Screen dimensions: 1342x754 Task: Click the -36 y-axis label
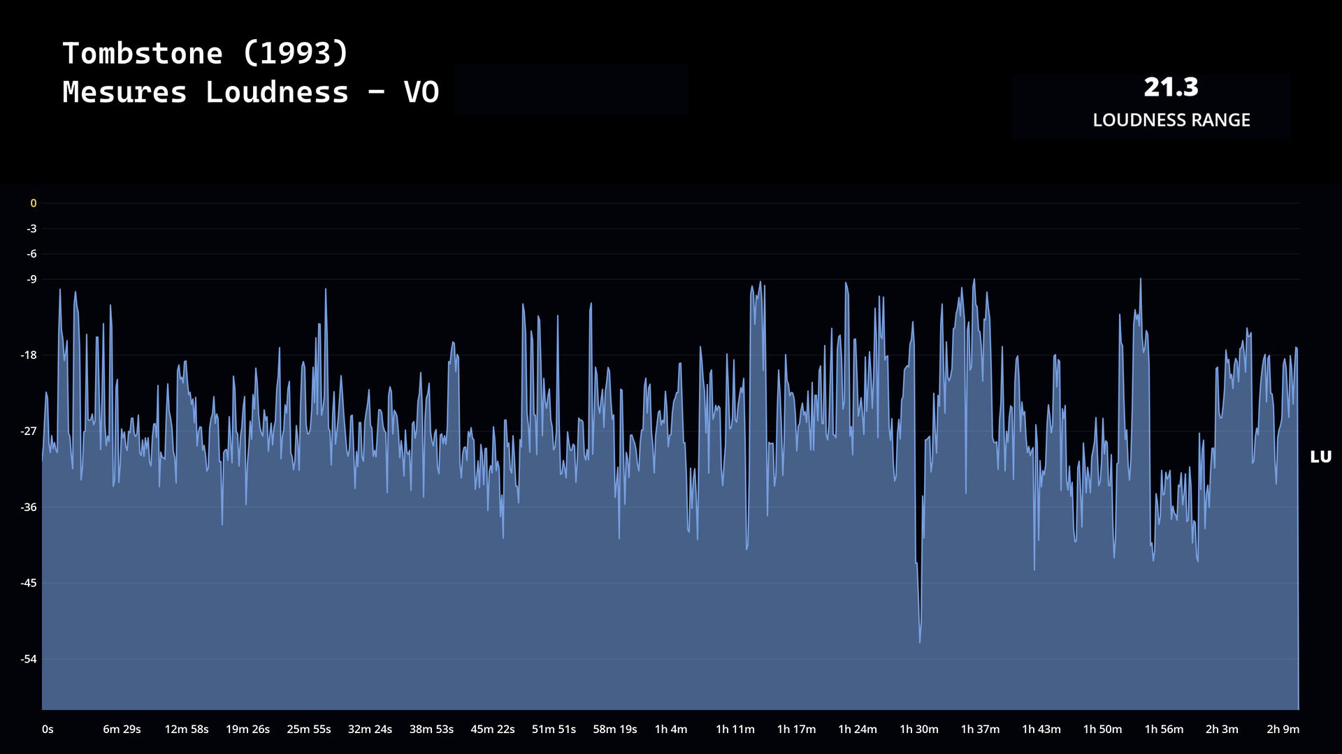tap(29, 507)
